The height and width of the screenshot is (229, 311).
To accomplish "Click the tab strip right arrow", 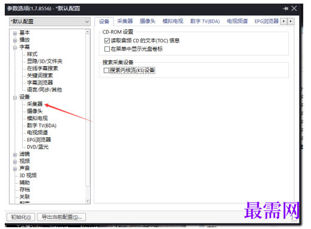I will pyautogui.click(x=291, y=21).
